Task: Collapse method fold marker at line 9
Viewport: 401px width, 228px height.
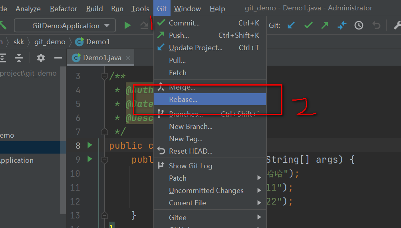Action: (104, 160)
